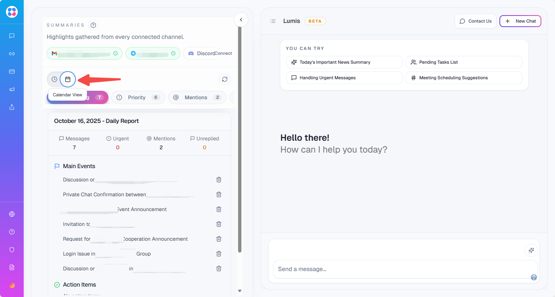Delete the Login Issue event with trash icon
This screenshot has height=297, width=555.
219,254
